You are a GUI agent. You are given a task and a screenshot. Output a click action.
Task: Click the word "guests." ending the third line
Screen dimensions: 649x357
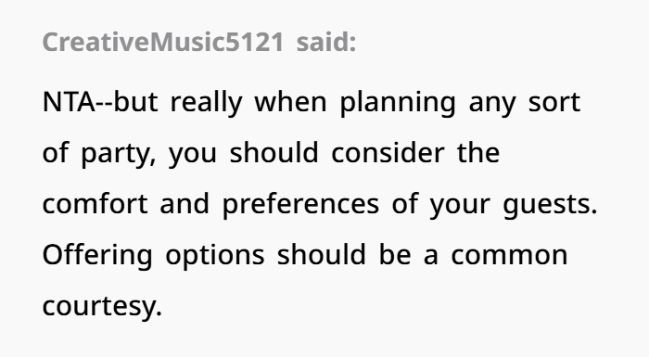coord(550,205)
